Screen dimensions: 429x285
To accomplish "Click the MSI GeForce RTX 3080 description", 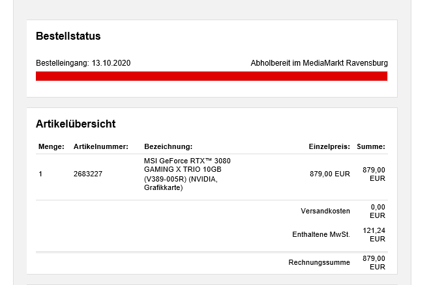I will (187, 174).
